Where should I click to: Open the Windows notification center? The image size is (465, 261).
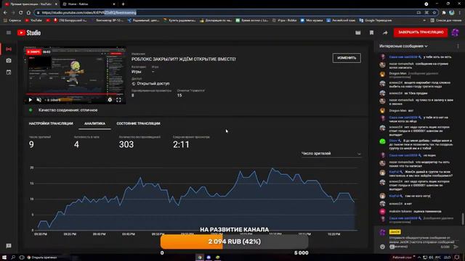pos(458,257)
